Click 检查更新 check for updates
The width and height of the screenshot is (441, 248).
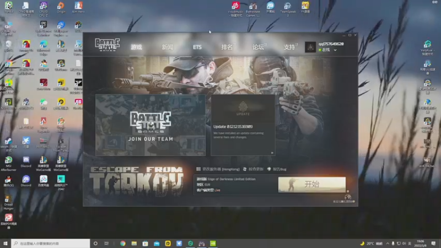253,169
